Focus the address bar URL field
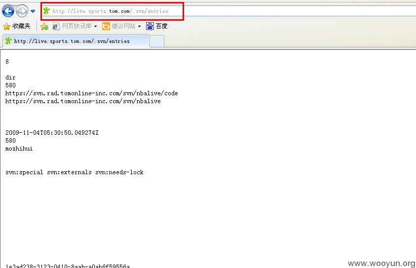The height and width of the screenshot is (268, 416). pyautogui.click(x=228, y=11)
